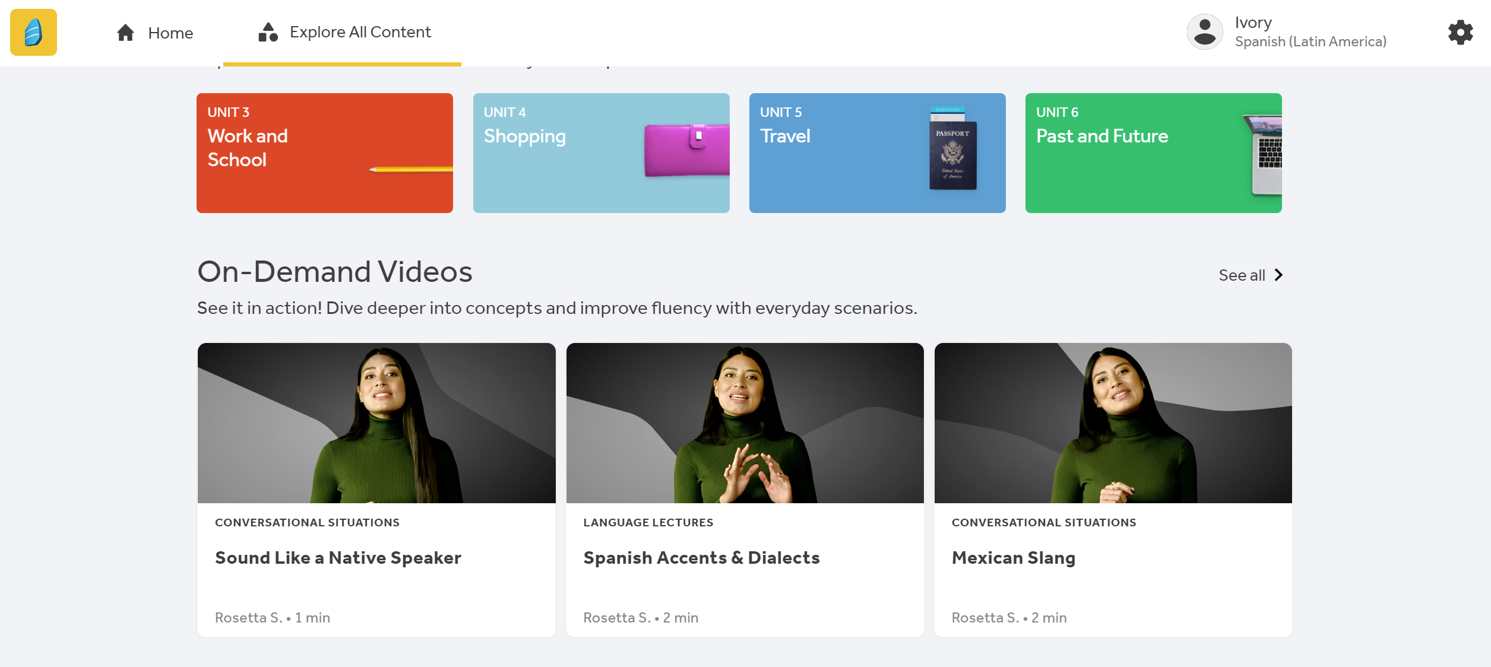This screenshot has width=1491, height=667.
Task: Select the Home icon
Action: click(125, 33)
